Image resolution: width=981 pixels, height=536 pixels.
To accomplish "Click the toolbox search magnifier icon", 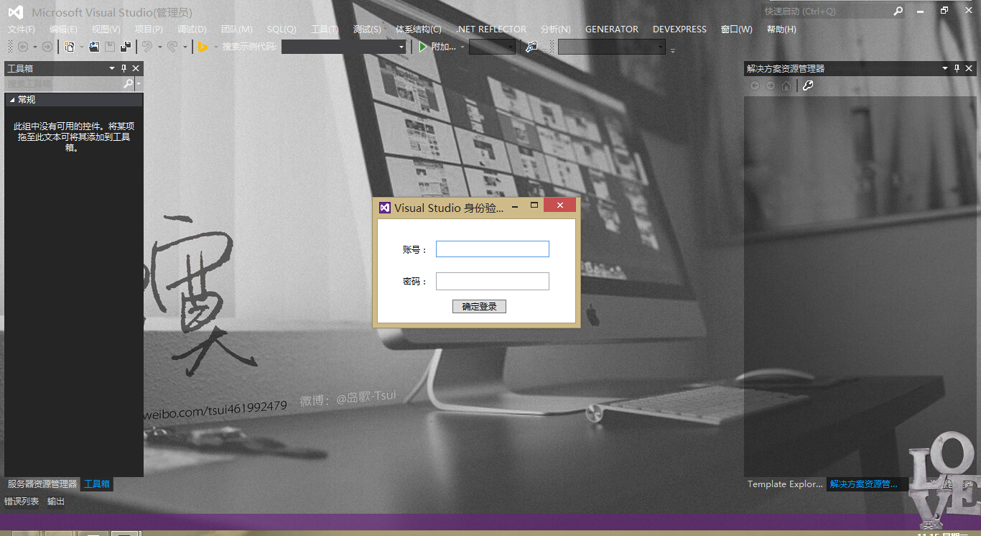I will tap(129, 84).
